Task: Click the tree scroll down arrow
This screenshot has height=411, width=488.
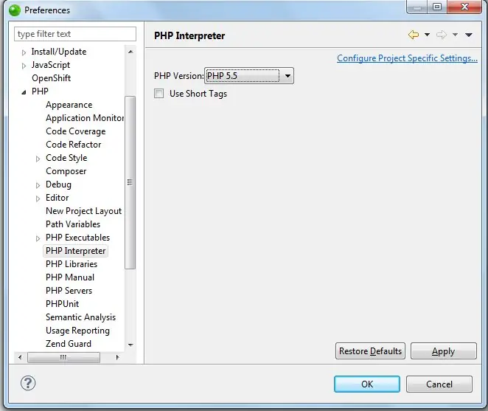Action: (130, 345)
